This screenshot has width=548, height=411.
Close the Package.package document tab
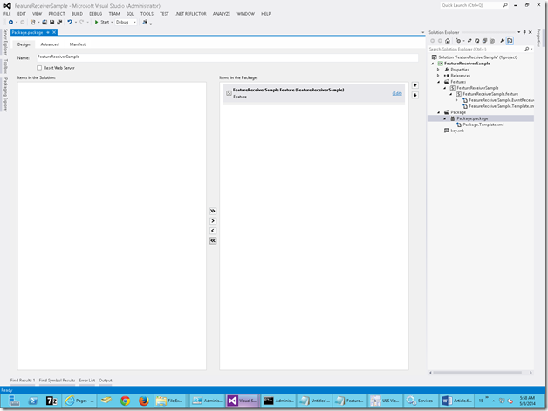(x=54, y=32)
